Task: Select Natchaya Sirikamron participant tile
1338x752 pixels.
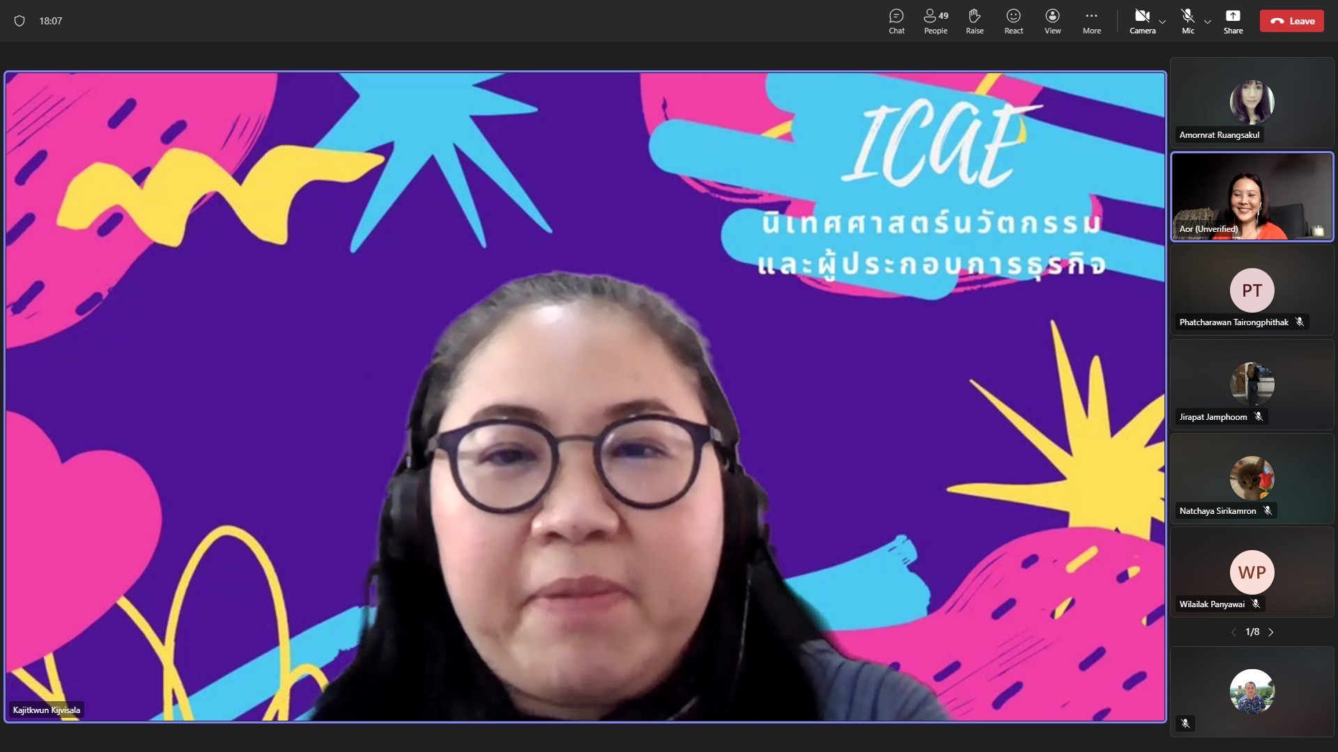Action: (x=1252, y=478)
